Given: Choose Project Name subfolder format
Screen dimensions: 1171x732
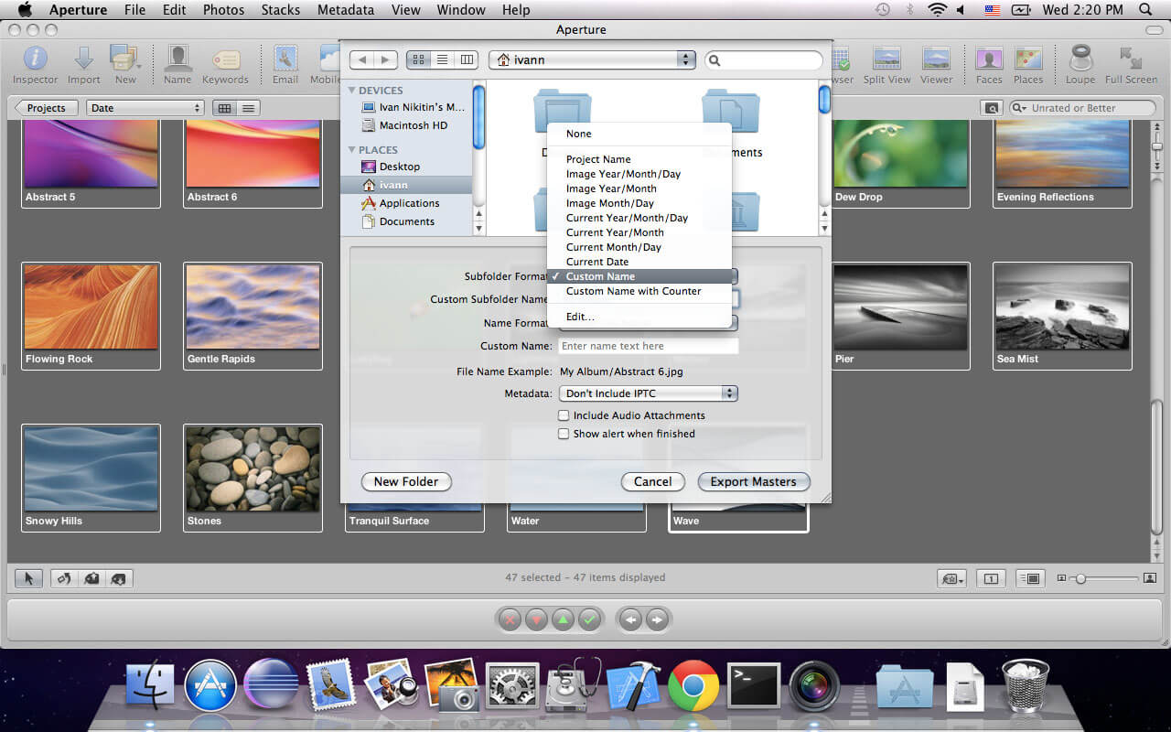Looking at the screenshot, I should point(639,159).
